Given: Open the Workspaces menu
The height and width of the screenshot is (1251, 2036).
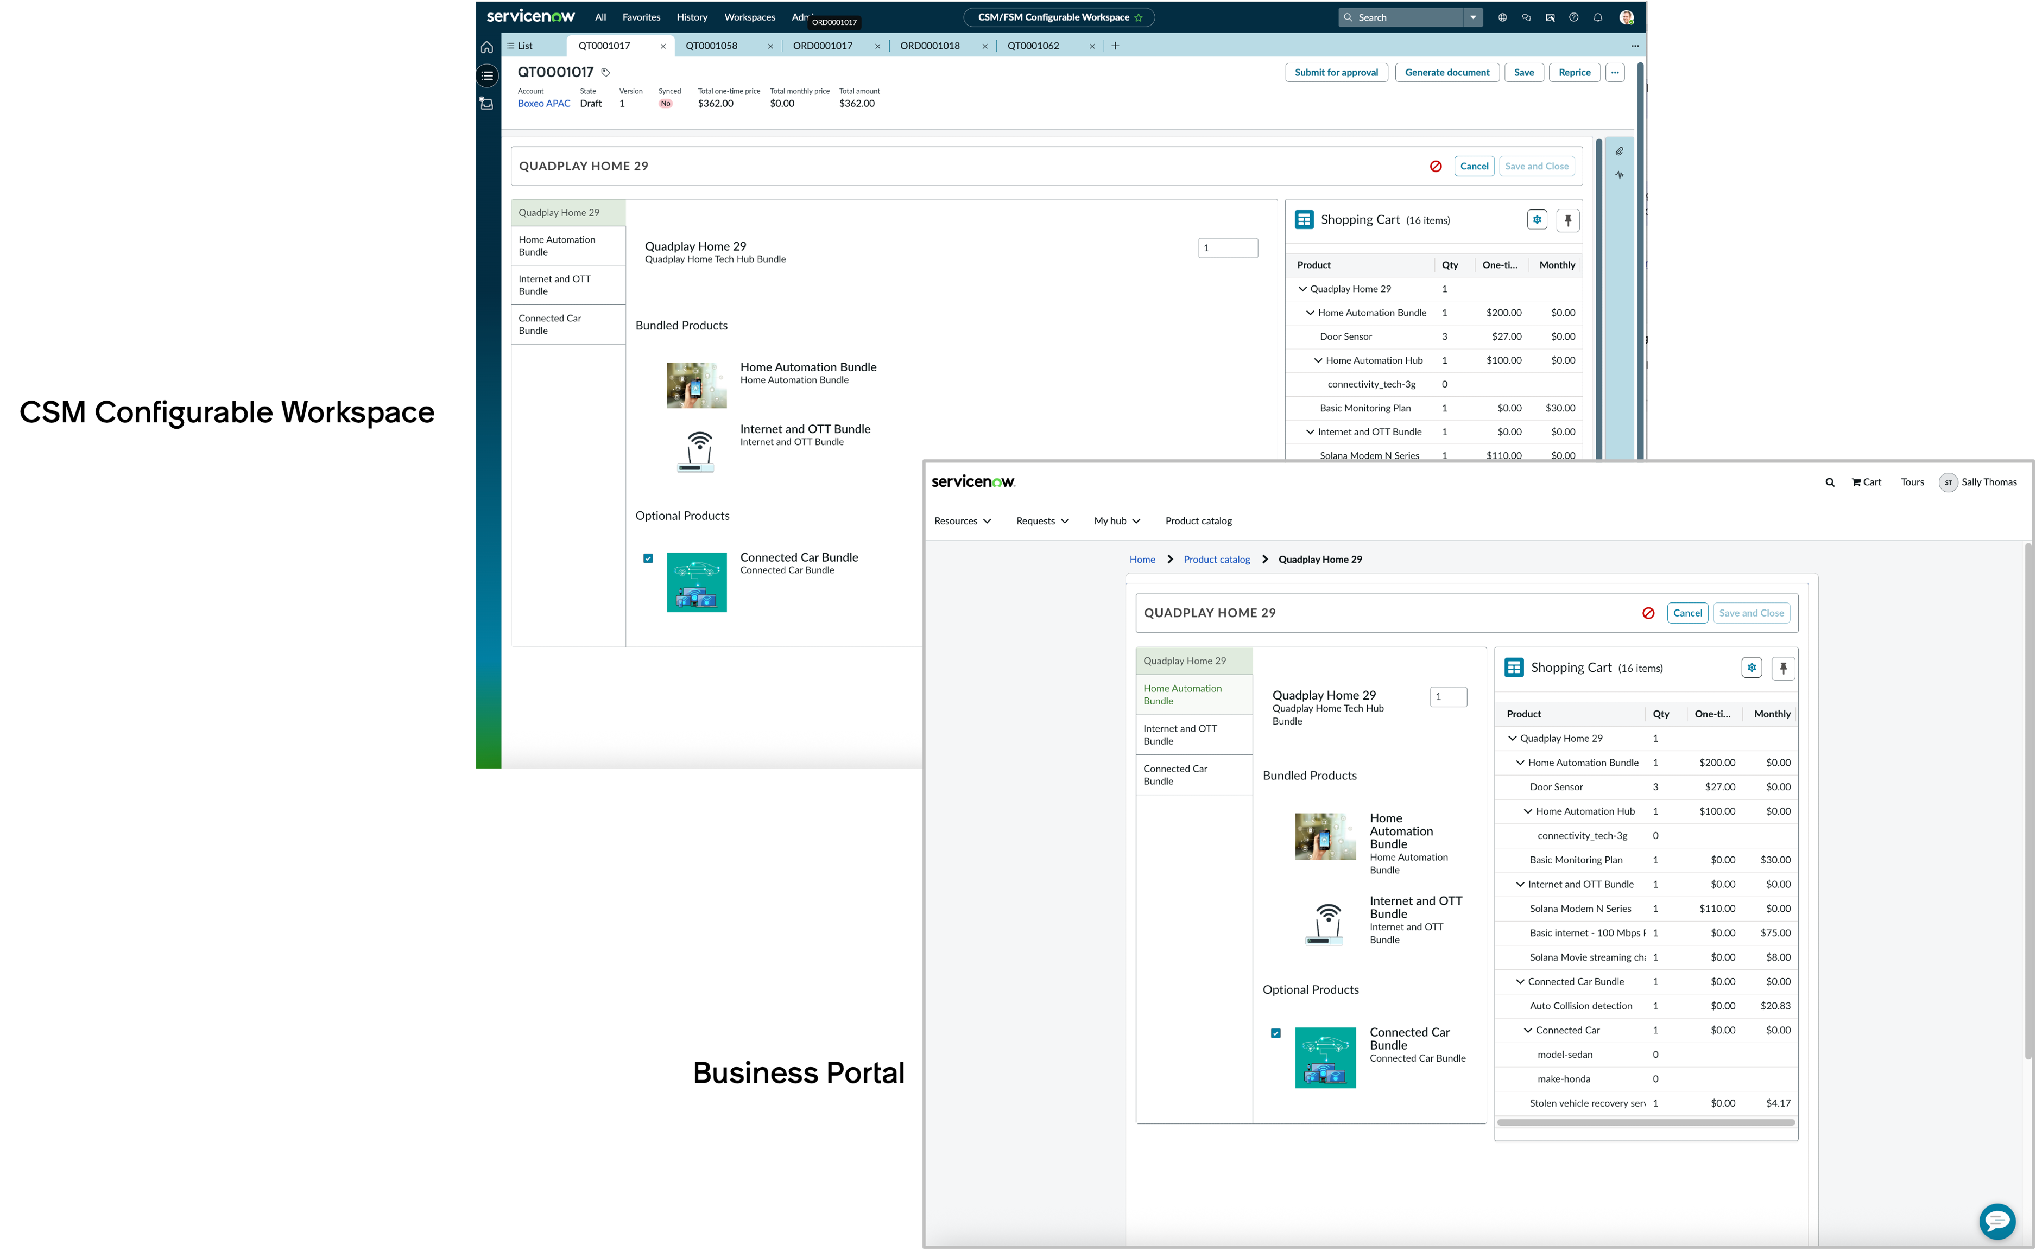Looking at the screenshot, I should [x=750, y=17].
